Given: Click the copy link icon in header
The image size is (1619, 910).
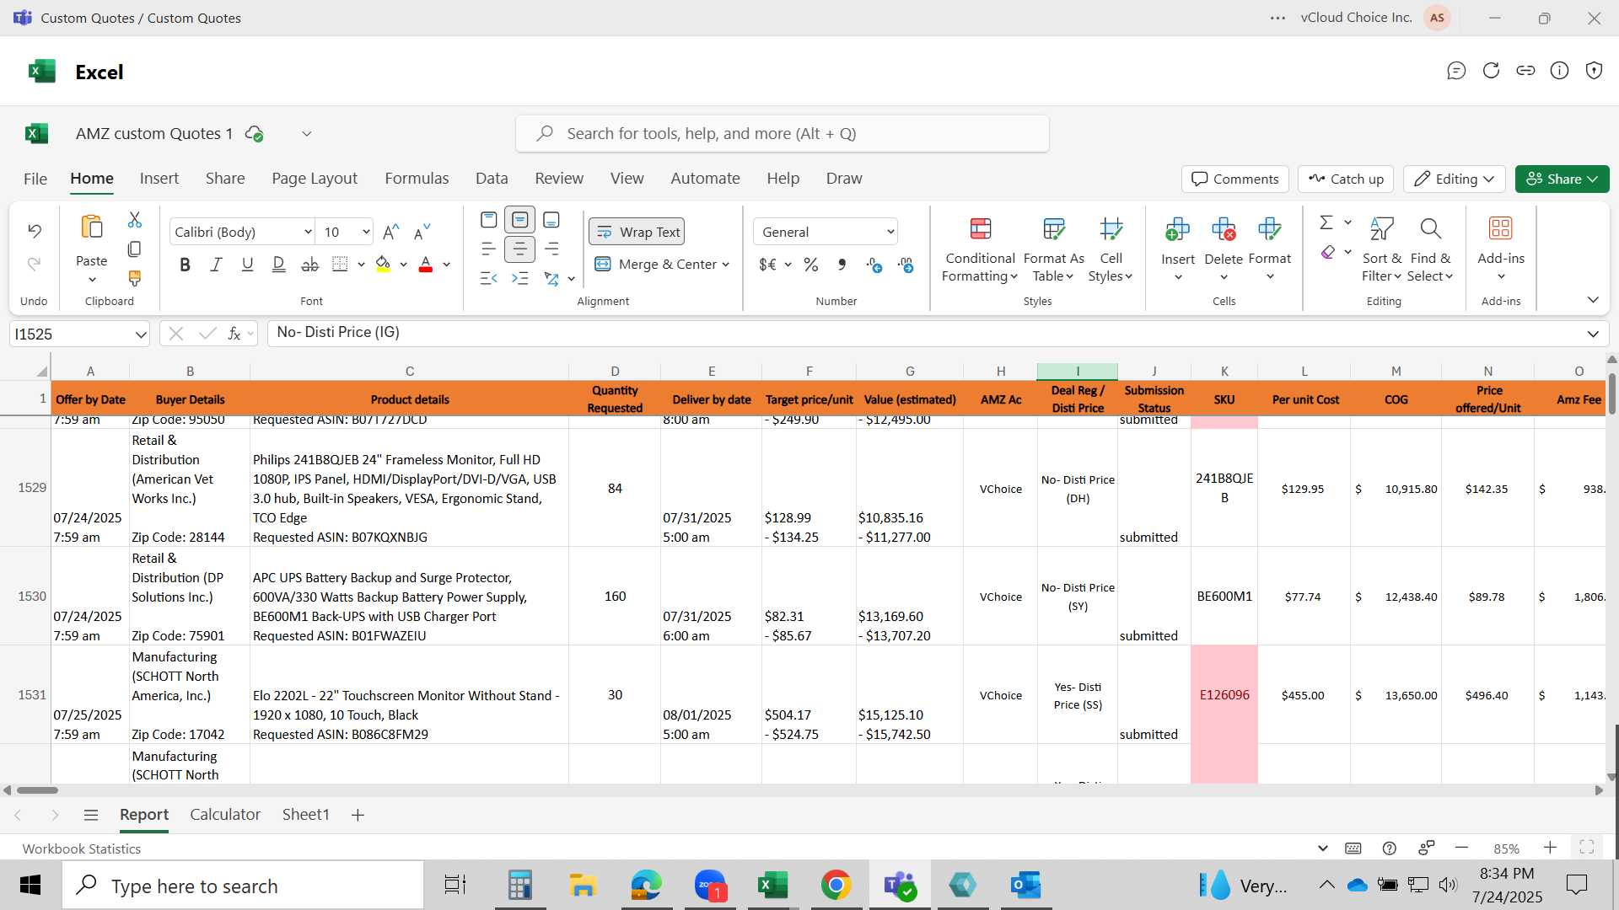Looking at the screenshot, I should 1525,71.
